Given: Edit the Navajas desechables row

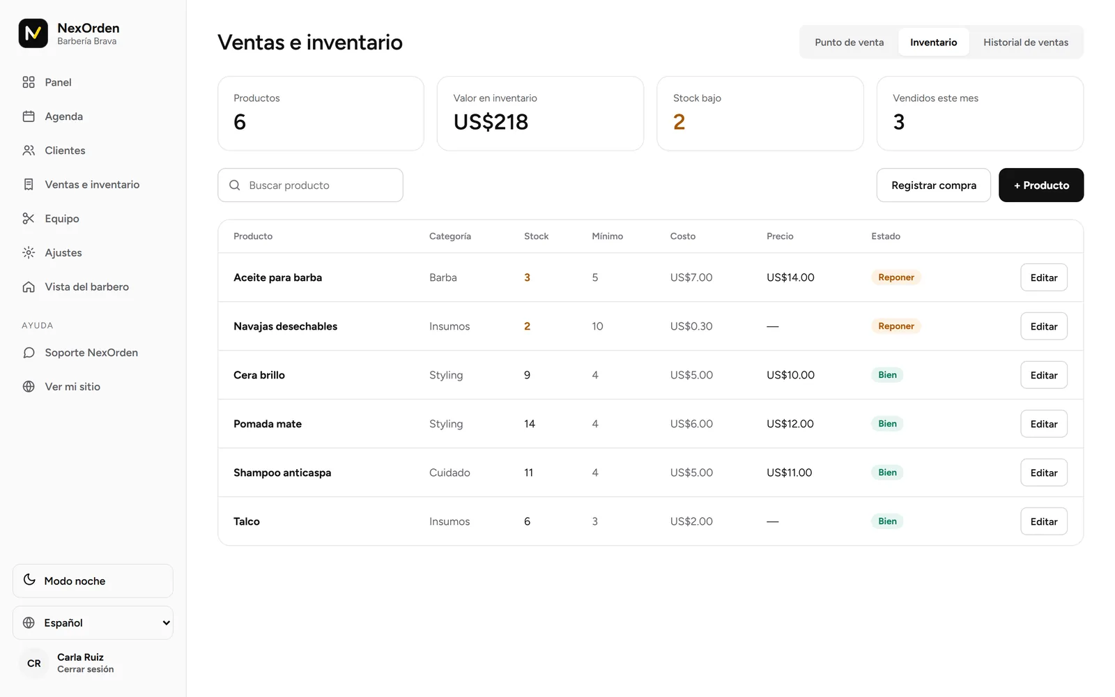Looking at the screenshot, I should [1044, 326].
